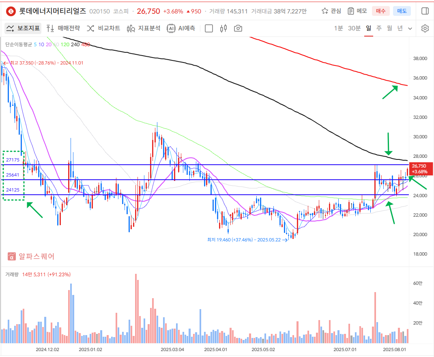Image resolution: width=434 pixels, height=357 pixels.
Task: Click the 단순이동평균 indicator label
Action: coord(19,45)
